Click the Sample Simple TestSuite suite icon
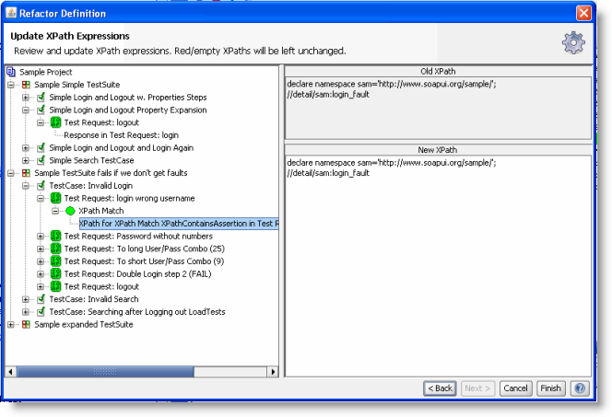The width and height of the screenshot is (612, 417). click(x=26, y=85)
